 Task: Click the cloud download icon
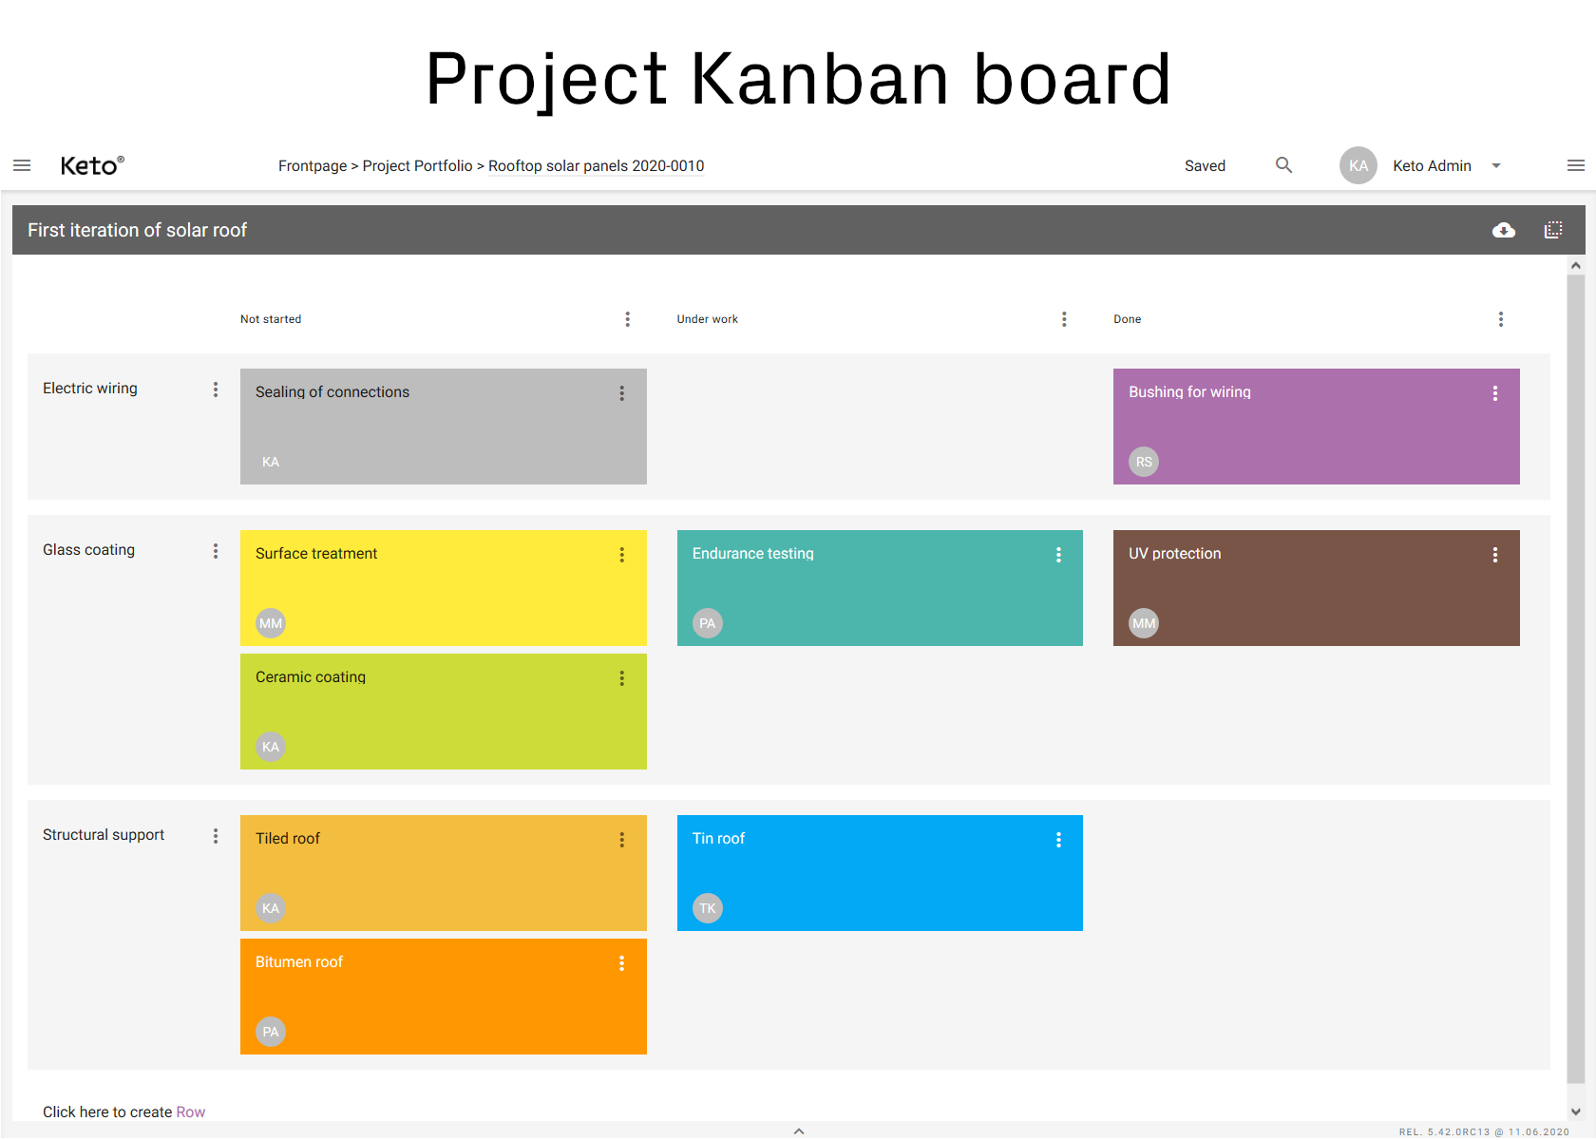[x=1504, y=230]
